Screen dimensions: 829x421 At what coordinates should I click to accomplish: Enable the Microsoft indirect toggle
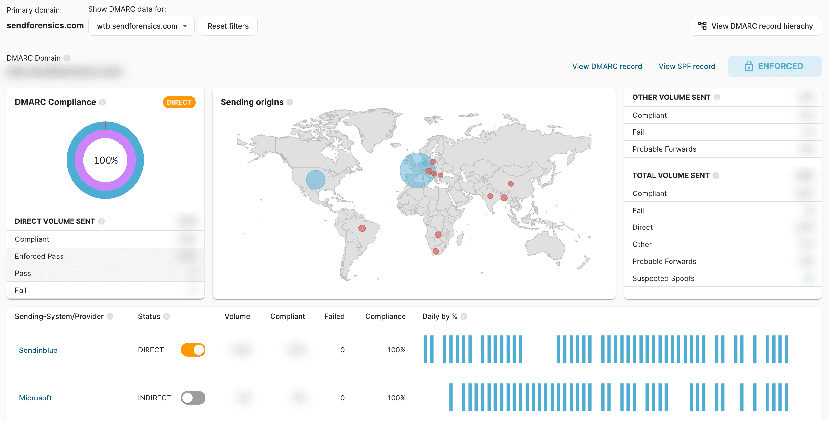[193, 398]
